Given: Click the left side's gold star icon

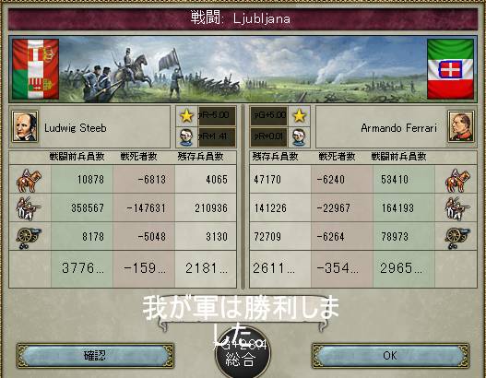Looking at the screenshot, I should pos(186,116).
